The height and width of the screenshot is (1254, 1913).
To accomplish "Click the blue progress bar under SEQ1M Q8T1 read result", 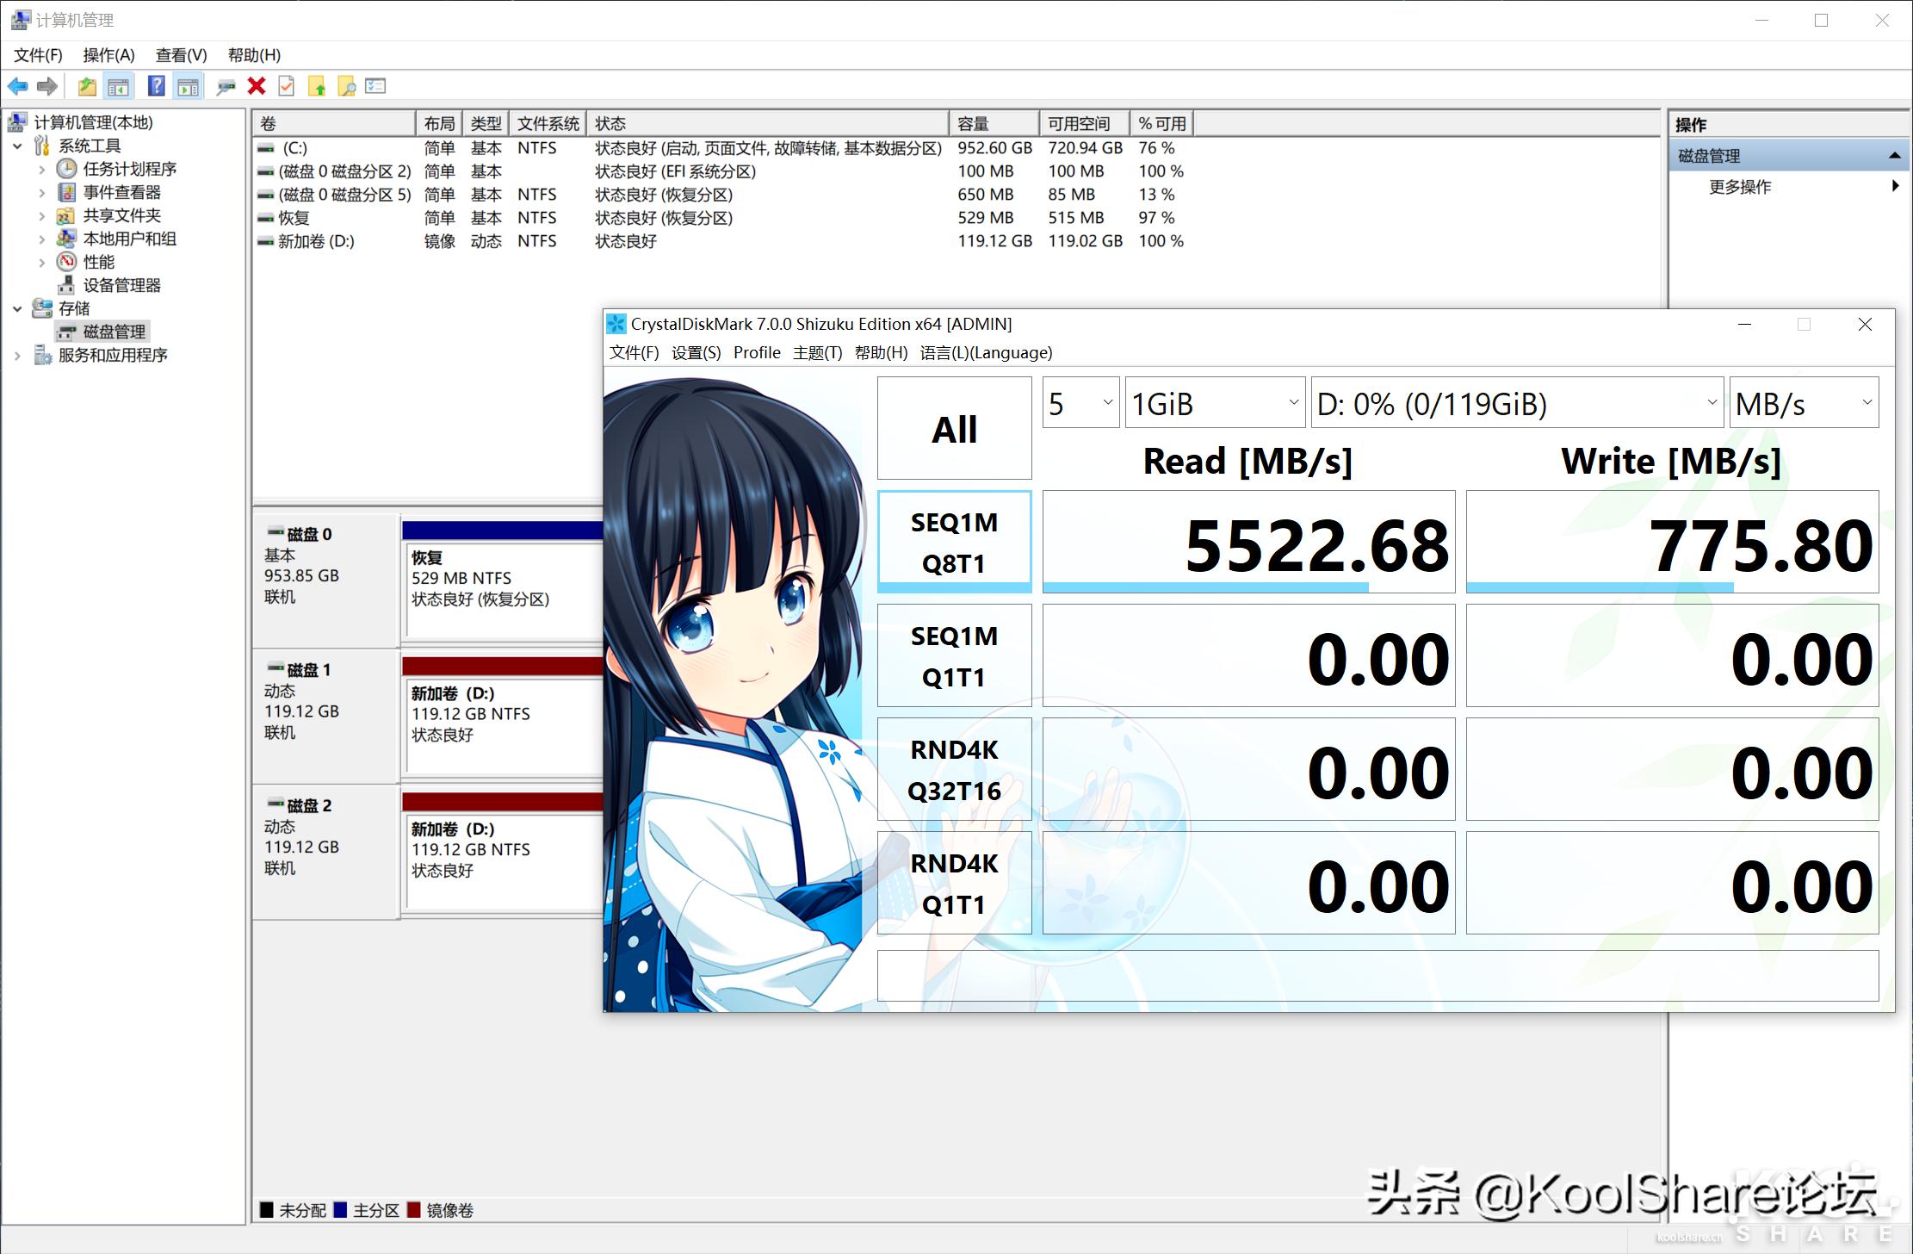I will pos(1204,587).
